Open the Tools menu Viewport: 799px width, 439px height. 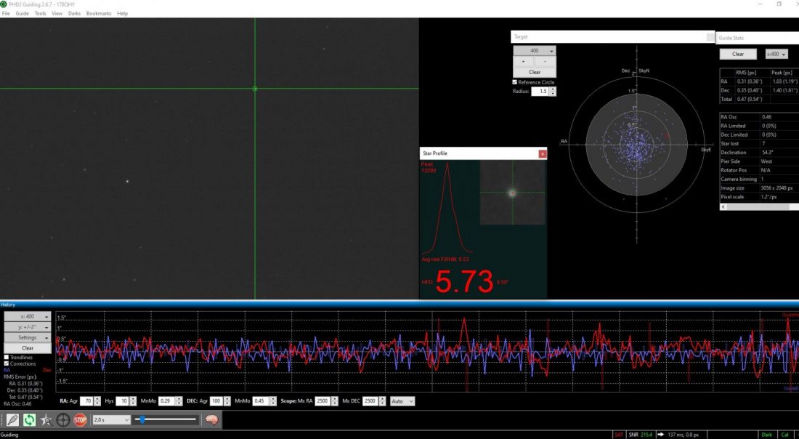(x=40, y=14)
